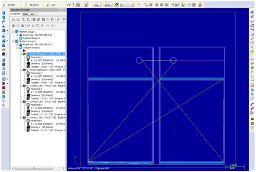The image size is (256, 172).
Task: Click the Y coordinate value field
Action: [x=35, y=5]
